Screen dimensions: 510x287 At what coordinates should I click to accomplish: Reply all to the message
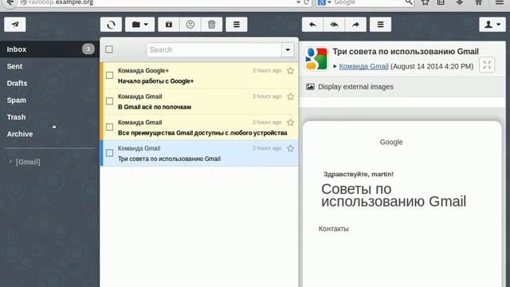coord(334,25)
